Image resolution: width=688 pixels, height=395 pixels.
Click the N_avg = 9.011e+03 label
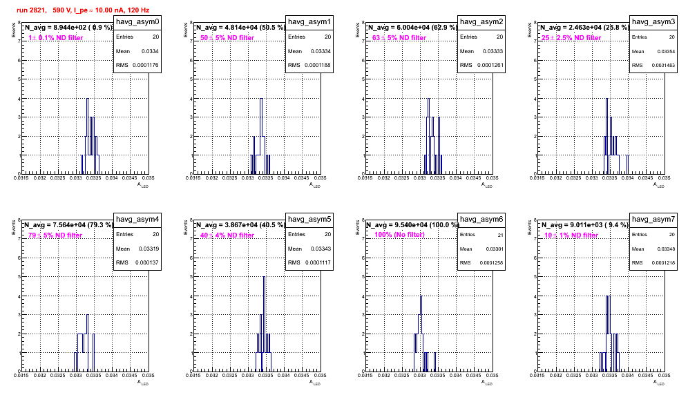tap(584, 225)
